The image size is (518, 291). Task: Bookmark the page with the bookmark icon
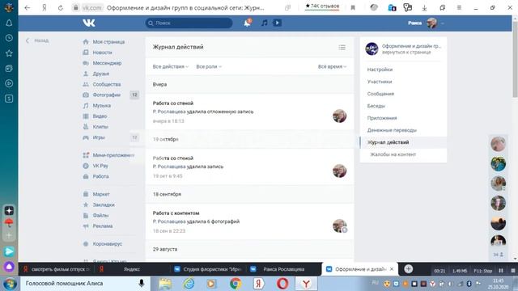pos(353,7)
